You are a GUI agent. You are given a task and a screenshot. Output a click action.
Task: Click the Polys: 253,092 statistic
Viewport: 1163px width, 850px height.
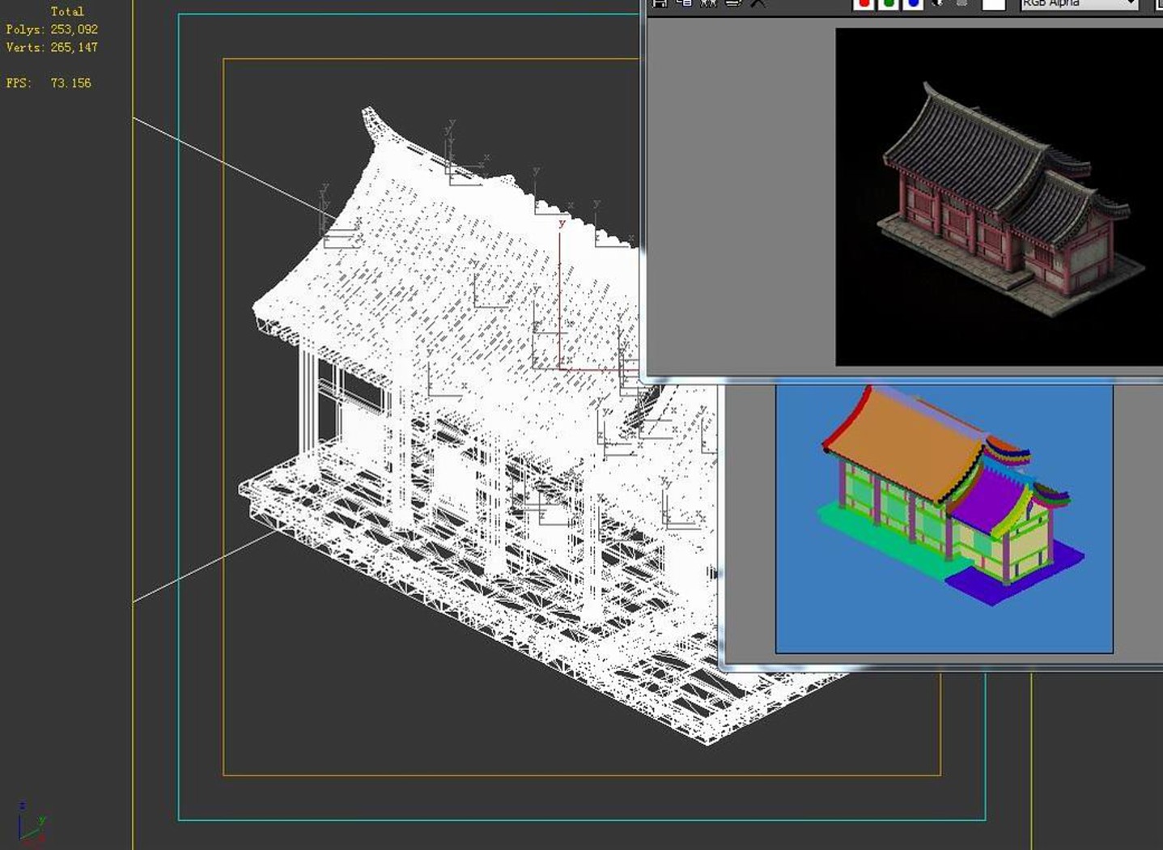tap(52, 29)
